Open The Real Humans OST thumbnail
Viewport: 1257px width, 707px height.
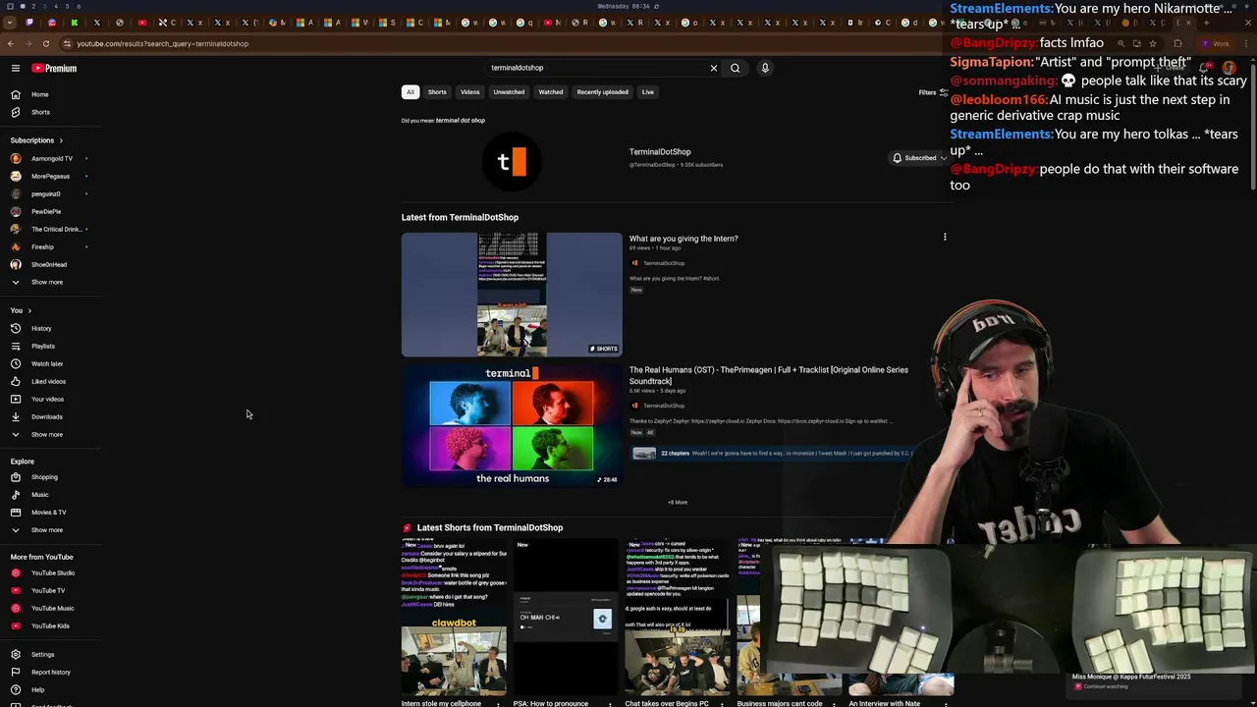click(512, 425)
